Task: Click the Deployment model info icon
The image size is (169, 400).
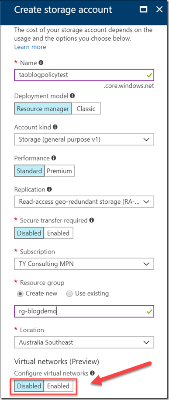Action: click(x=72, y=96)
